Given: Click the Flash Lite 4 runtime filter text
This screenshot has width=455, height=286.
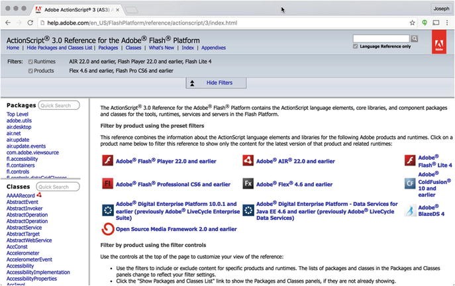Looking at the screenshot, I should click(198, 62).
